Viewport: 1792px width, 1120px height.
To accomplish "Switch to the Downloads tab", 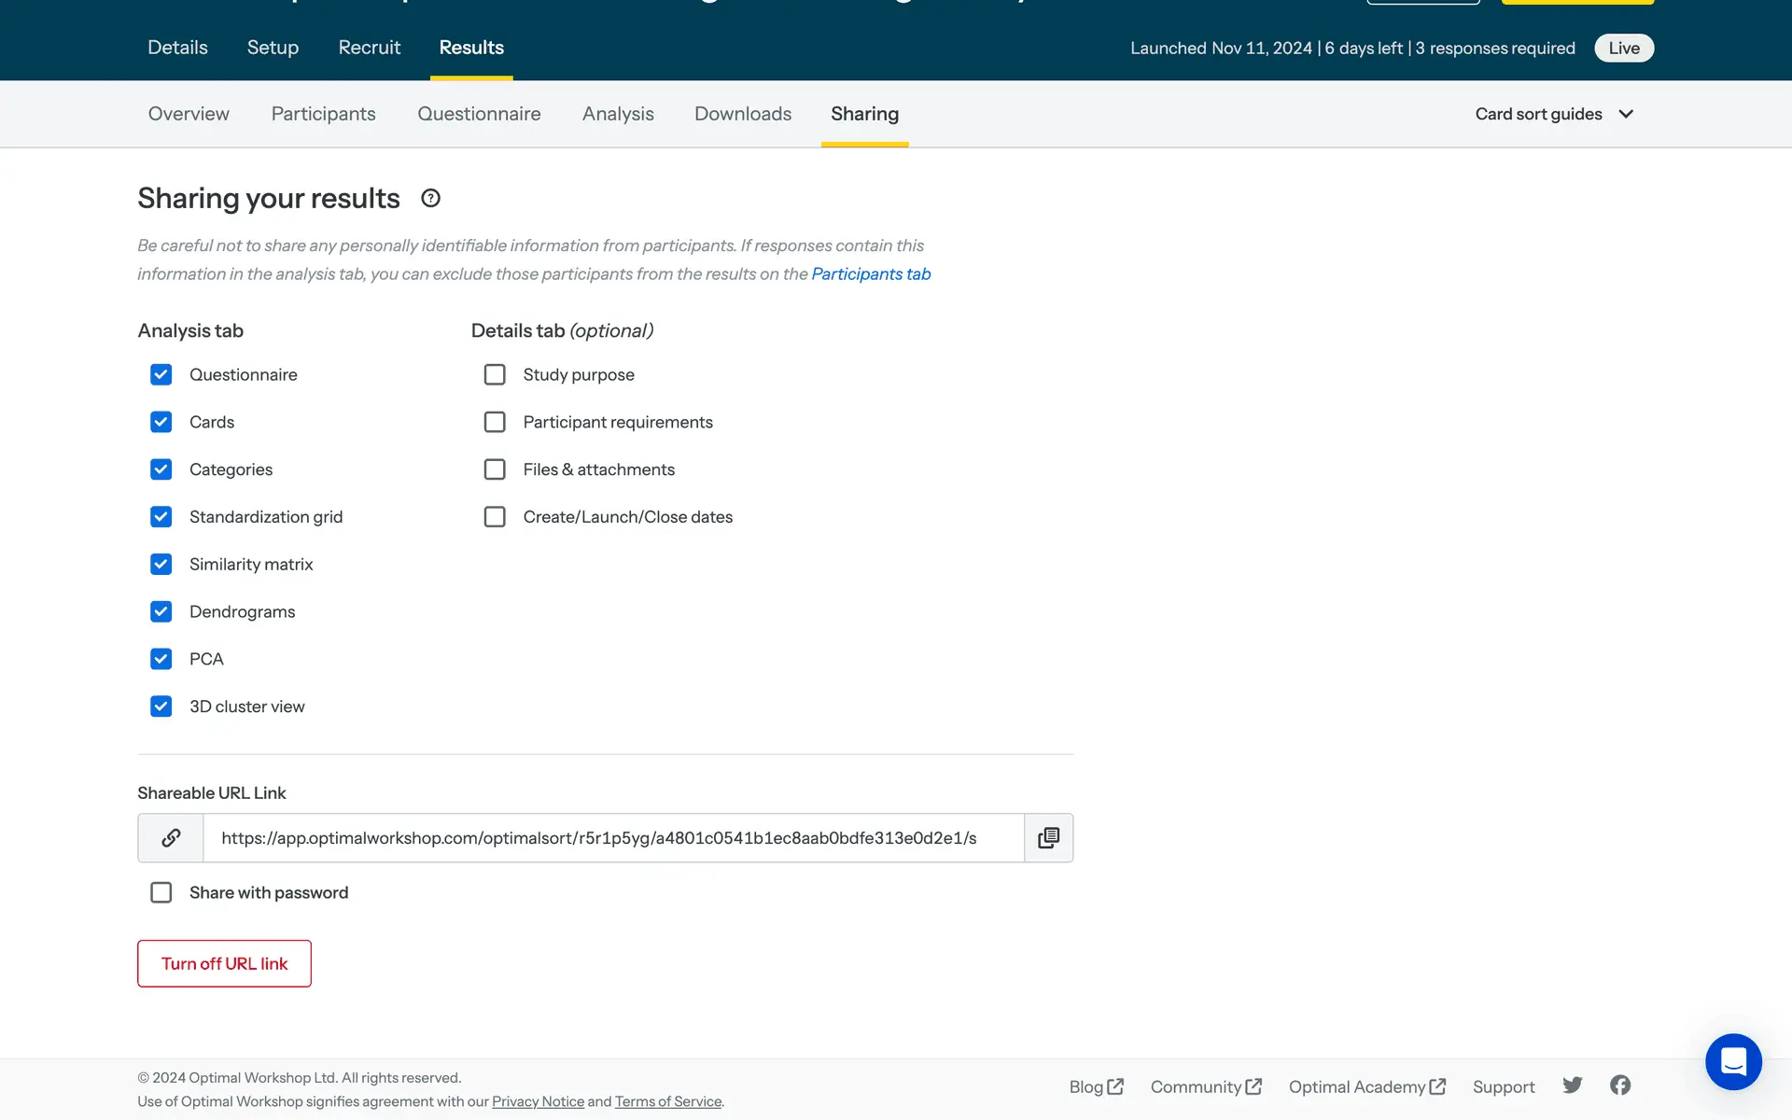I will (742, 114).
